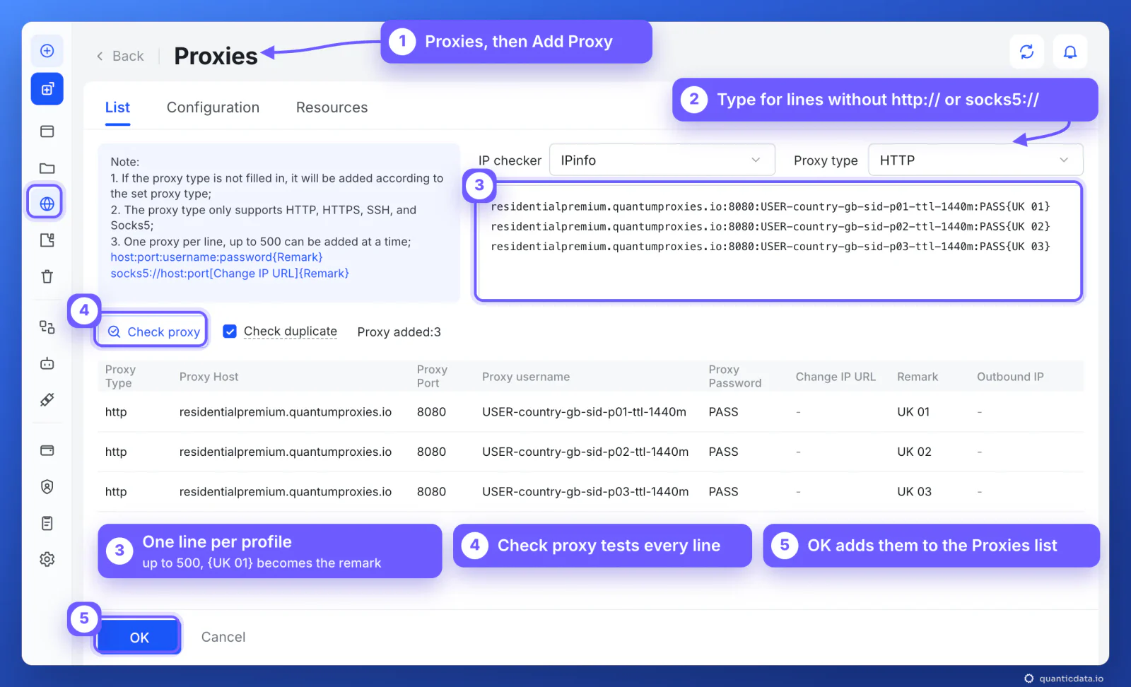Click inside the proxy lines text area
Image resolution: width=1131 pixels, height=687 pixels.
click(779, 242)
